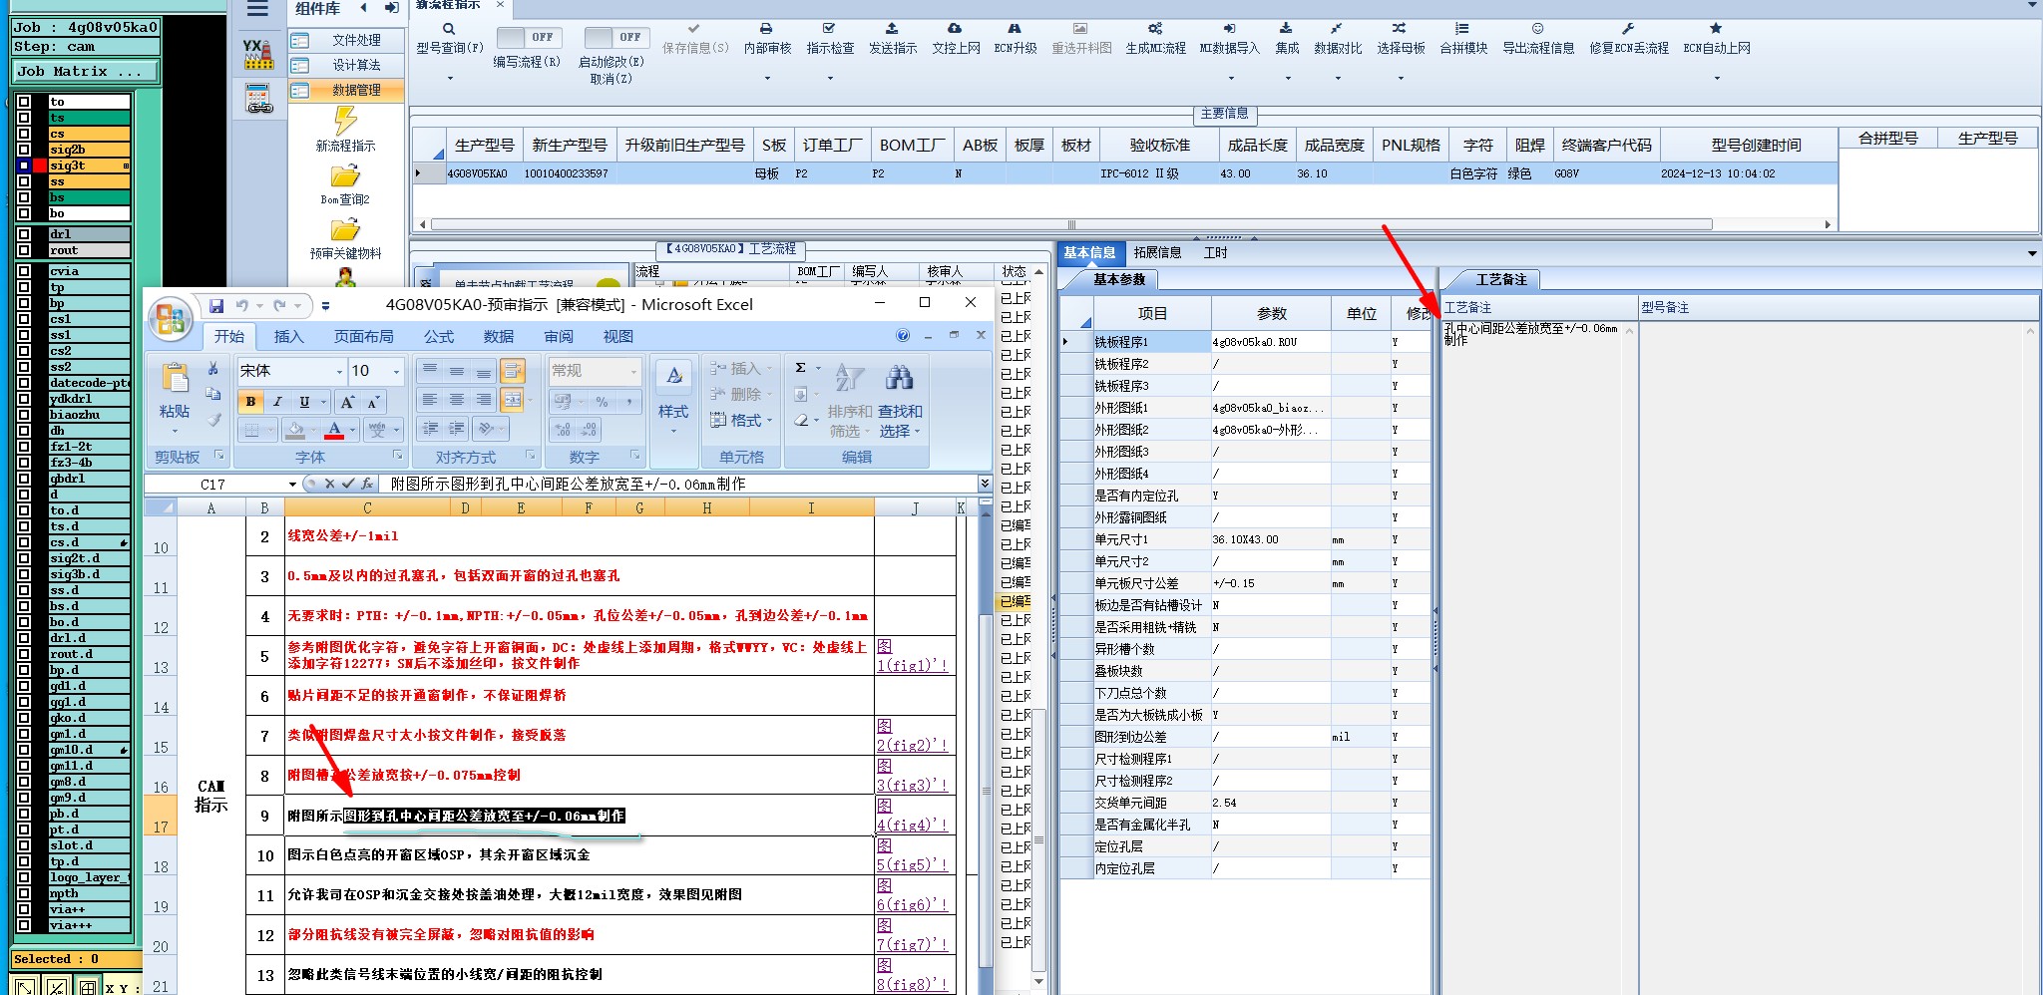The height and width of the screenshot is (995, 2043).
Task: Click the 发送指示 upload icon
Action: pos(892,29)
